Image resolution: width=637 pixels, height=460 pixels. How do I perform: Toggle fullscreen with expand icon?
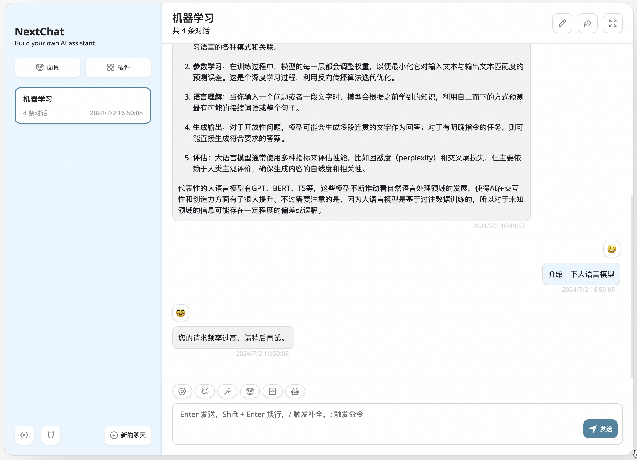pyautogui.click(x=613, y=23)
